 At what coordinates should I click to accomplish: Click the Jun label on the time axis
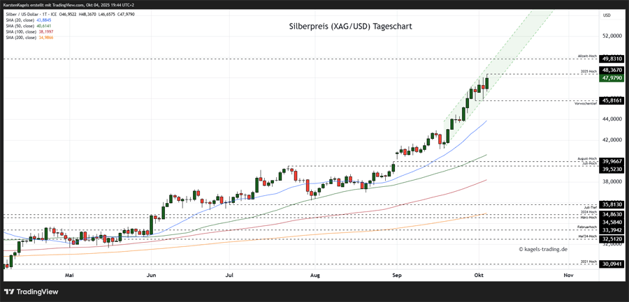pyautogui.click(x=152, y=275)
